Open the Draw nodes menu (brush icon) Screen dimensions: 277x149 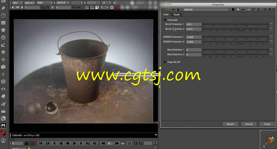point(3,8)
